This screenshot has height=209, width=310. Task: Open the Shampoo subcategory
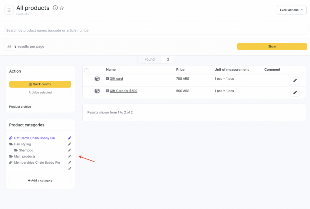coord(26,150)
